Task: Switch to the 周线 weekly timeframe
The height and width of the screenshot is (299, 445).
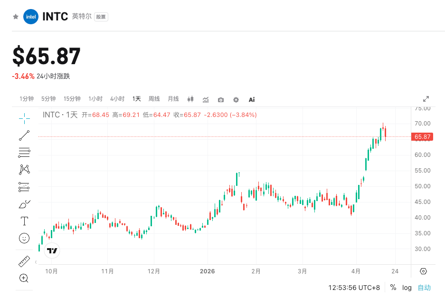Action: [x=154, y=99]
